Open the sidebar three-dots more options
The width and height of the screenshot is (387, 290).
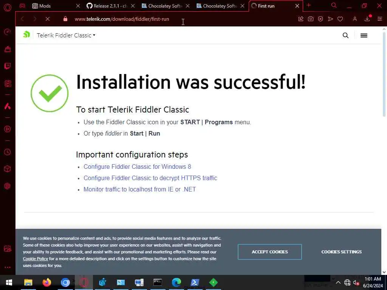(x=8, y=267)
